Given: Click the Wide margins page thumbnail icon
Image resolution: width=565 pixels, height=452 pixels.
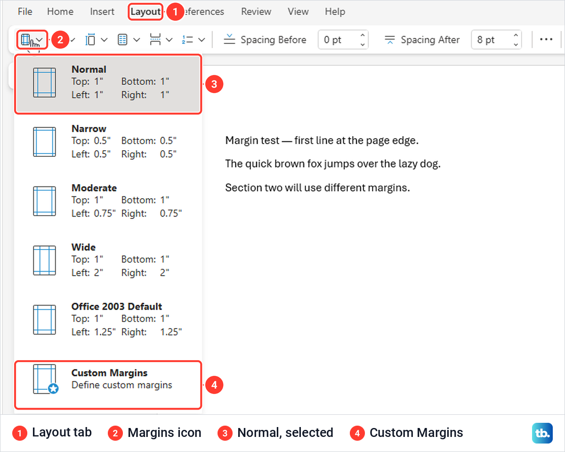Looking at the screenshot, I should [45, 260].
